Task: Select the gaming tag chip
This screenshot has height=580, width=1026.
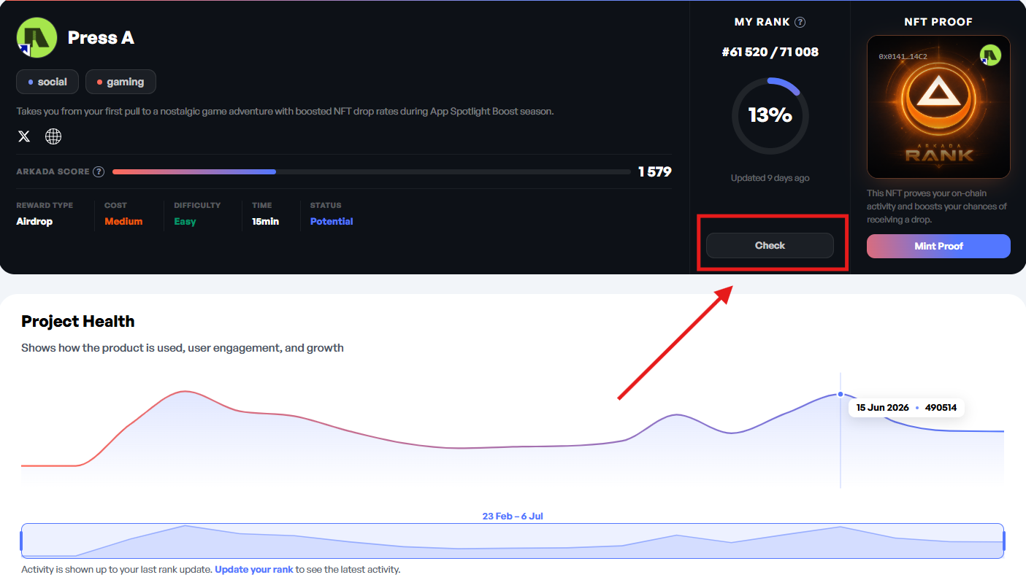Action: 120,82
